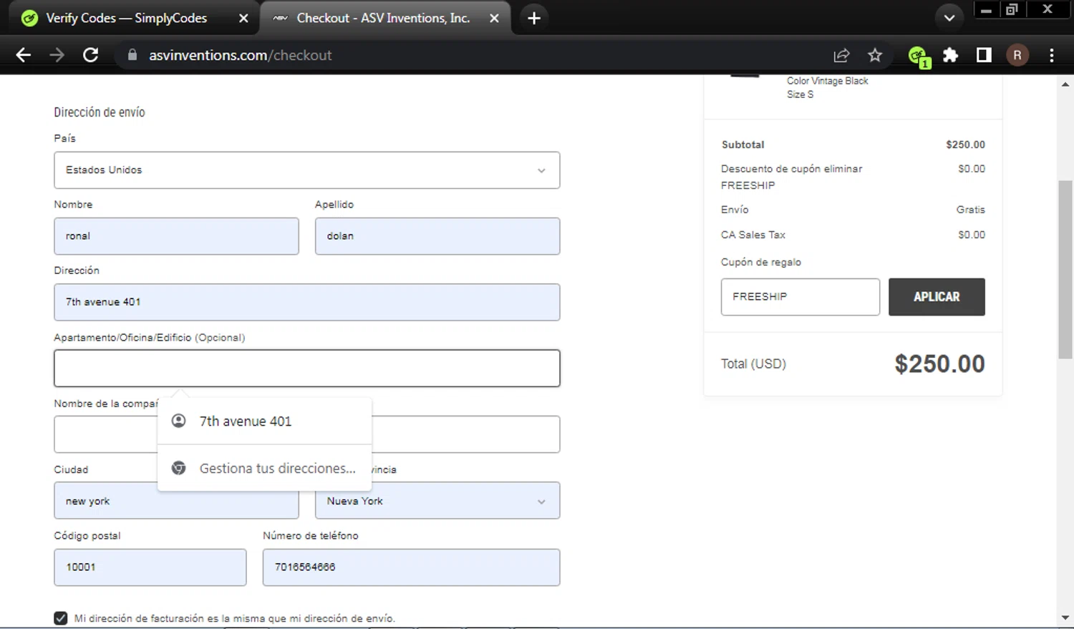Open SimplyCodes extension icon
1074x629 pixels.
click(x=919, y=57)
